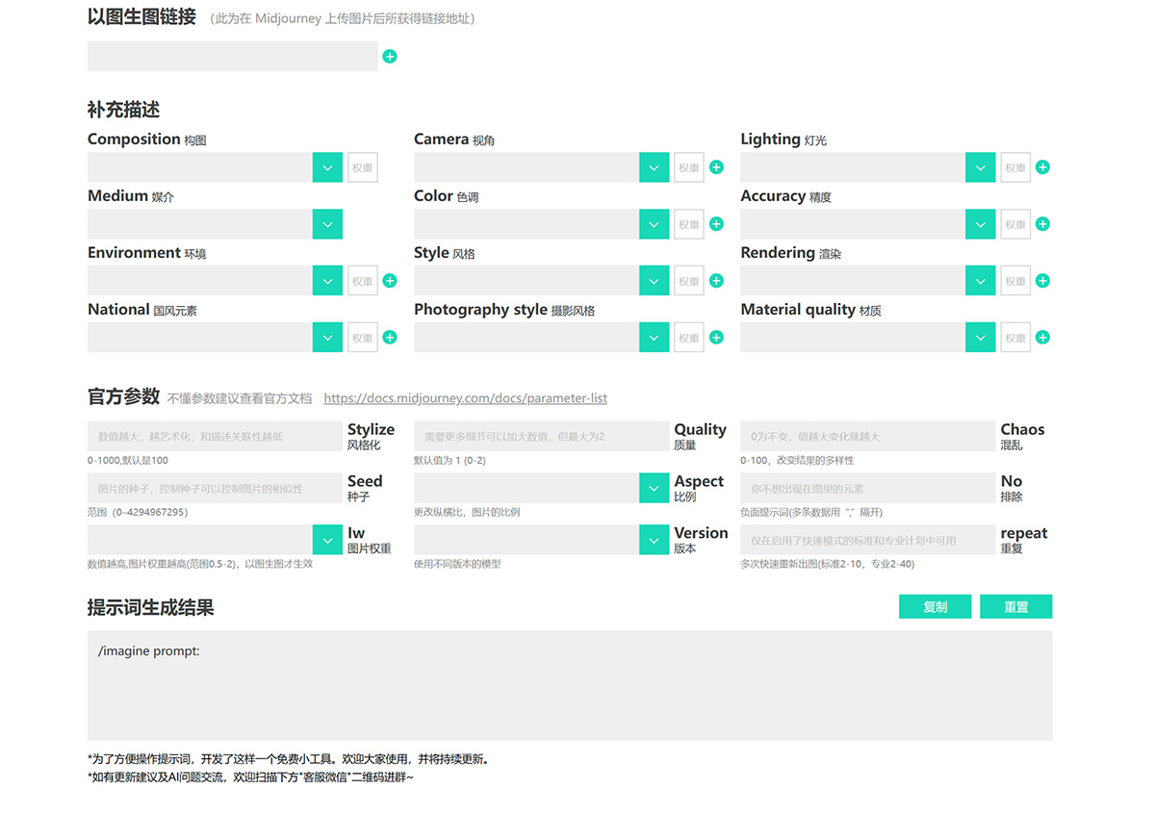Open the Midjourney parameter documentation link

tap(466, 397)
